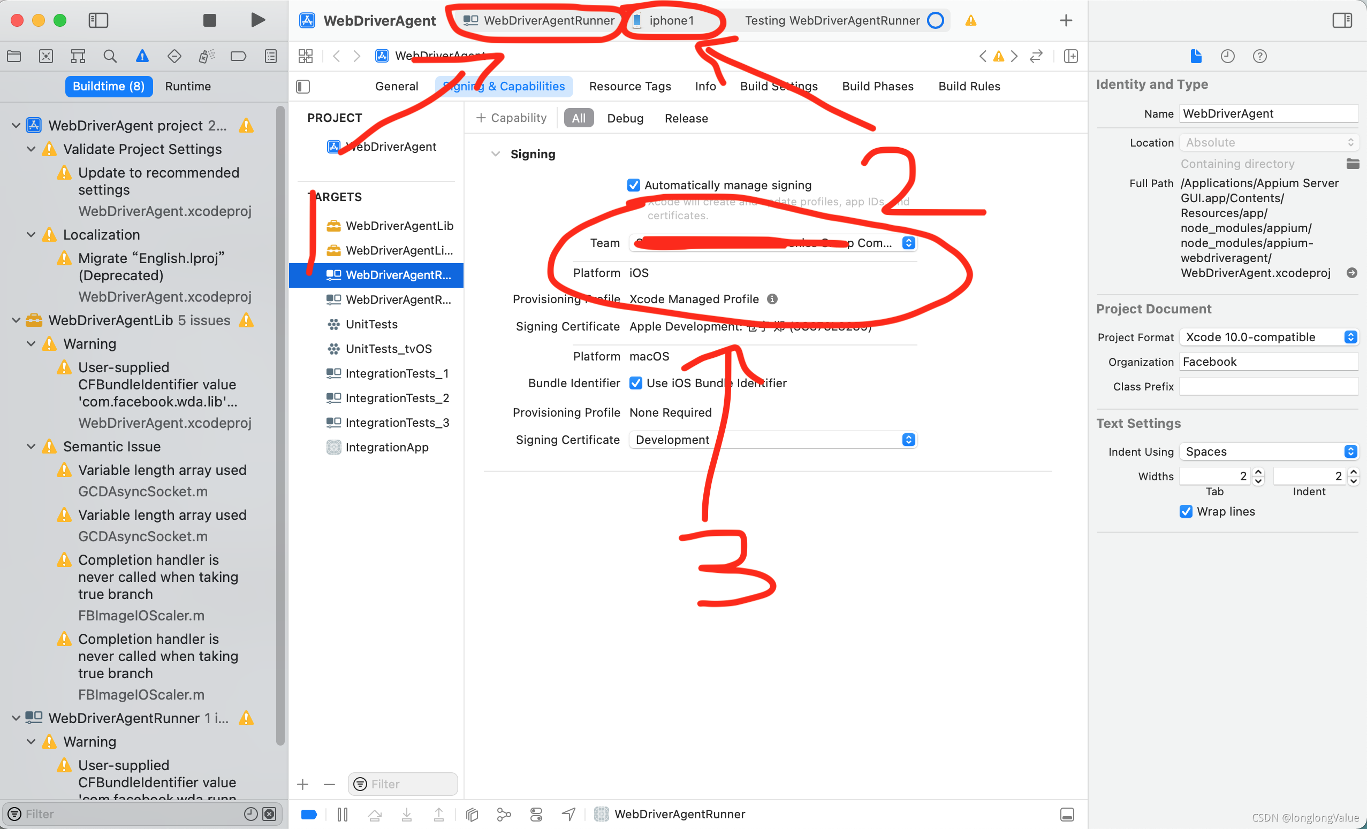Collapse the Localization issue group
Viewport: 1367px width, 829px height.
tap(32, 235)
